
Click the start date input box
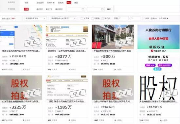(x=77, y=9)
